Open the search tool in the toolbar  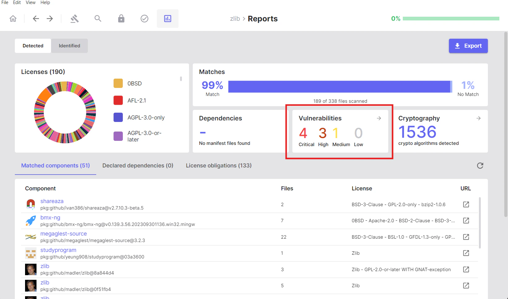coord(98,18)
